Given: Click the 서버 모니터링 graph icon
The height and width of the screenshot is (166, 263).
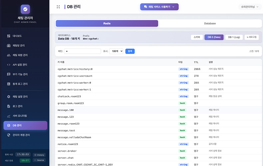Looking at the screenshot, I should click(9, 116).
